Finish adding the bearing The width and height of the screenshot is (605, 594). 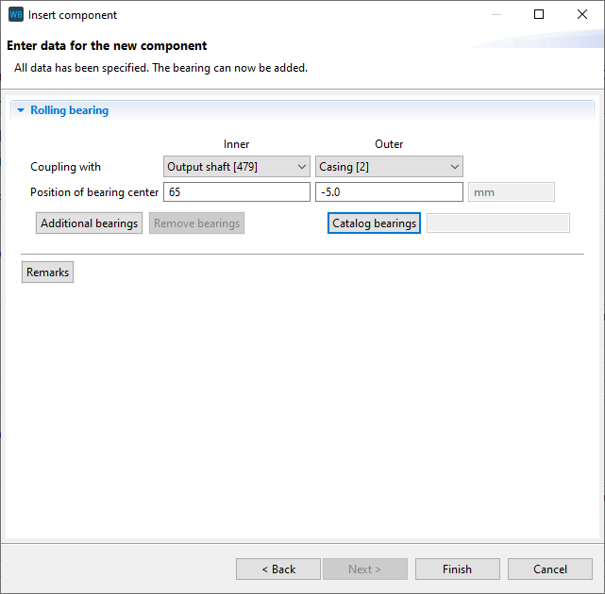pyautogui.click(x=457, y=569)
